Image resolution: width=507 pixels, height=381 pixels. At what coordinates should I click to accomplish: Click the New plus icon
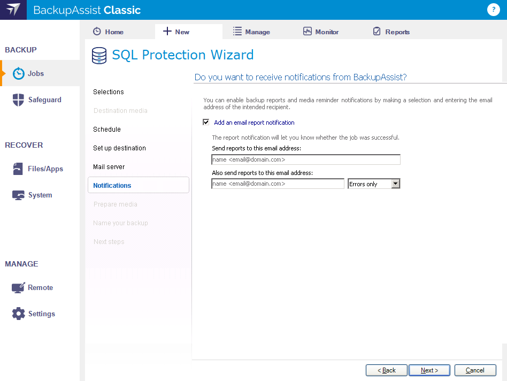167,31
